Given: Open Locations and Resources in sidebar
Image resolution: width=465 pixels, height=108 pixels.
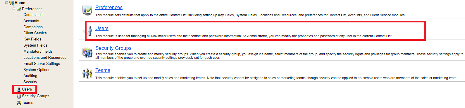Looking at the screenshot, I should click(45, 58).
